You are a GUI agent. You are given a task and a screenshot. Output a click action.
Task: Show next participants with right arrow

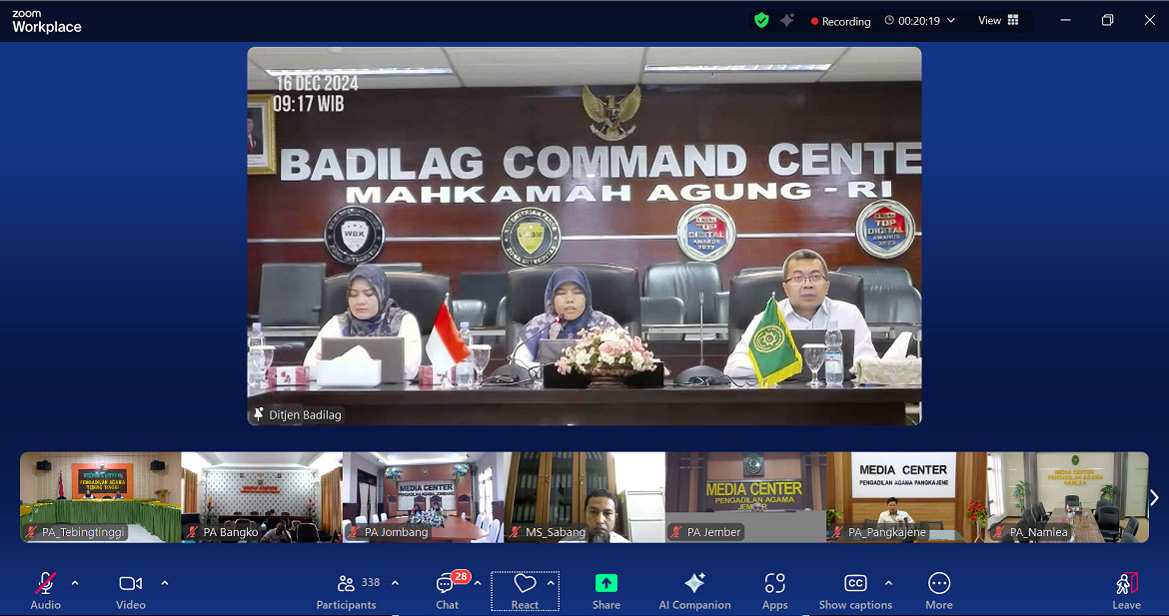click(x=1154, y=497)
